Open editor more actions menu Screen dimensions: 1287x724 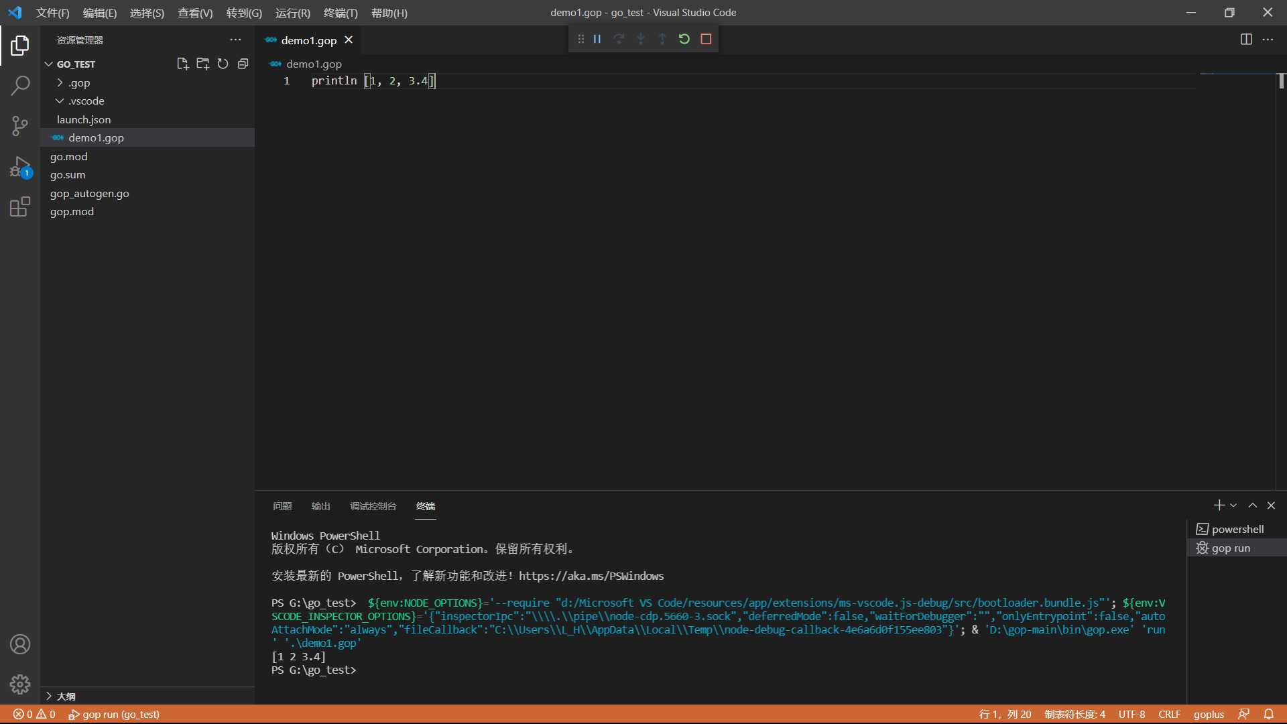click(x=1268, y=40)
